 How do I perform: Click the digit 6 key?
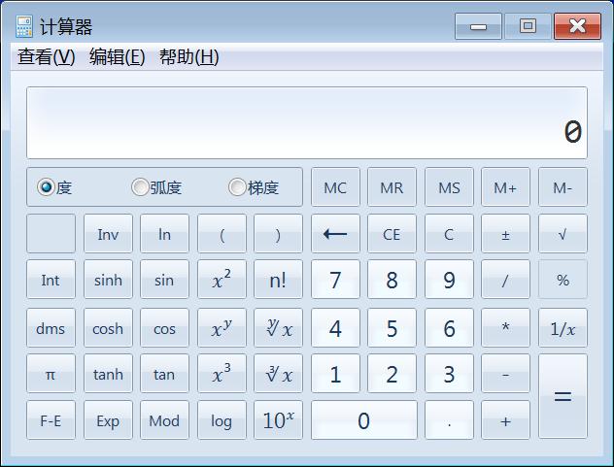pos(449,327)
